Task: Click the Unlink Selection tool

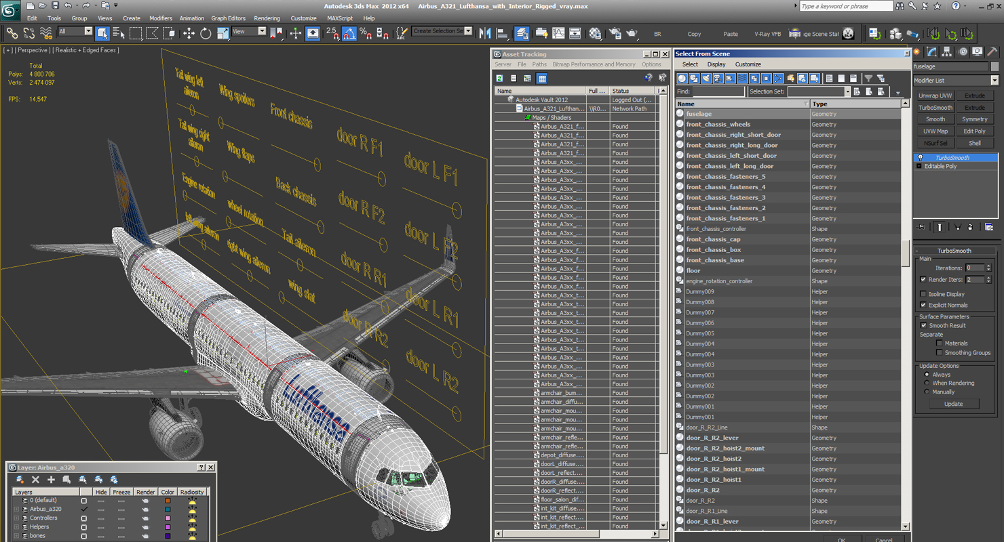Action: [28, 33]
